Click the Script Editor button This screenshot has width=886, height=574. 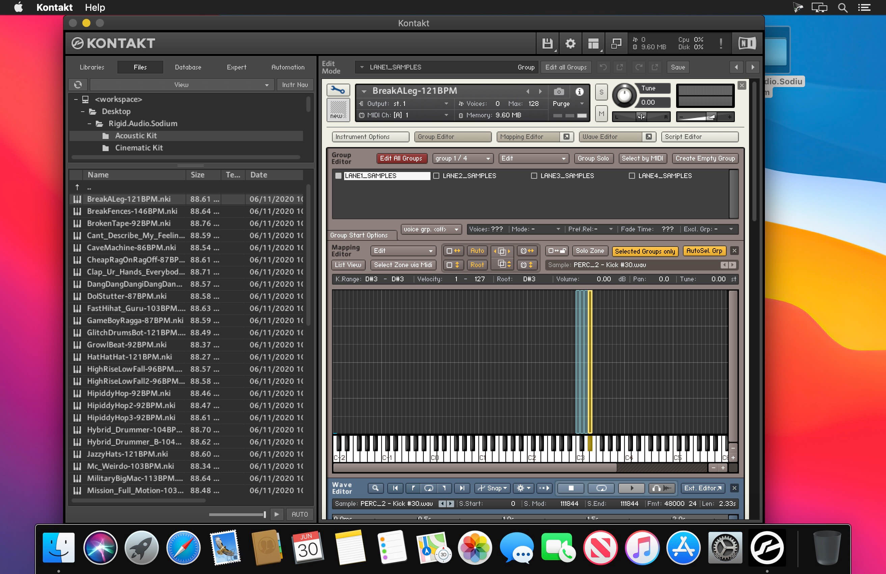tap(700, 137)
